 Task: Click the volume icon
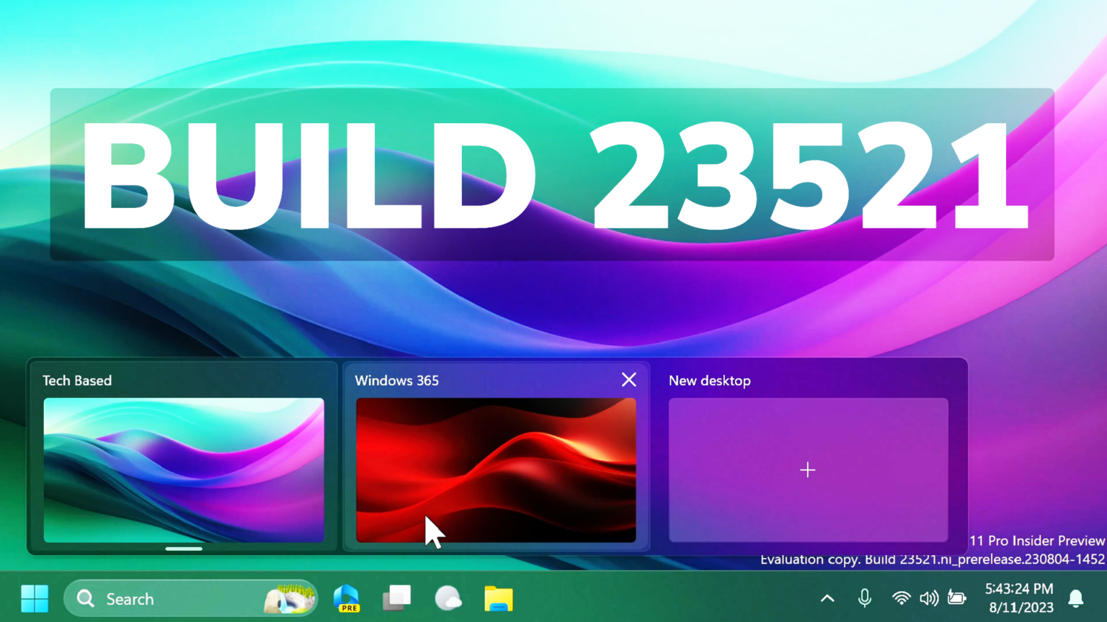pyautogui.click(x=929, y=598)
